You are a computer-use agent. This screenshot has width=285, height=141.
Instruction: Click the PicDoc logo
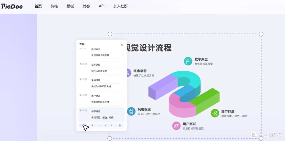[12, 6]
